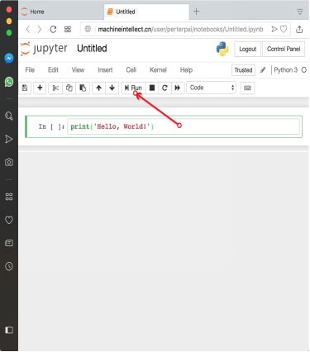
Task: Open Messenger in the browser sidebar
Action: [x=9, y=58]
